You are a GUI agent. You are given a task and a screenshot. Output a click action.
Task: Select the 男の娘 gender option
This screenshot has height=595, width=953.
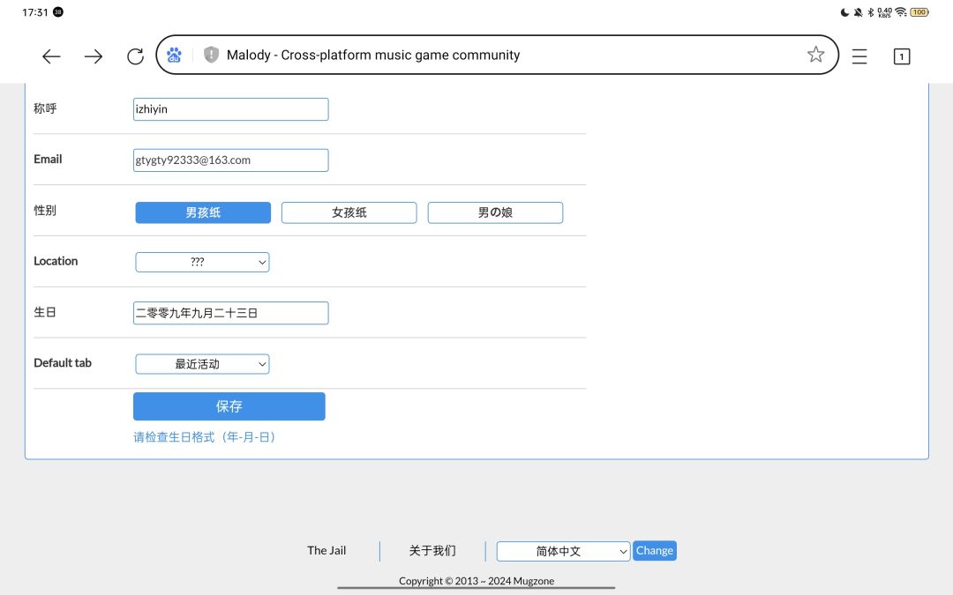(x=495, y=212)
